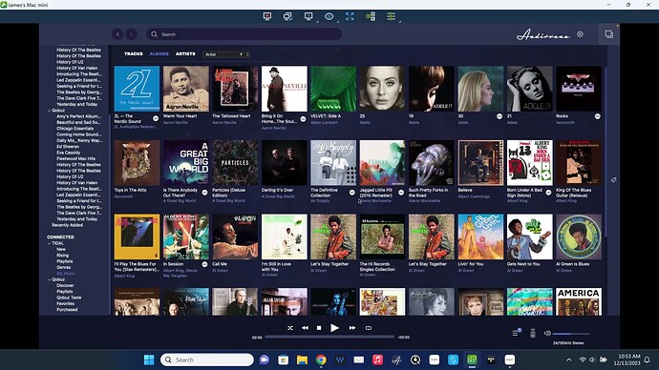Select Eva Cassidy playlist

click(x=68, y=153)
